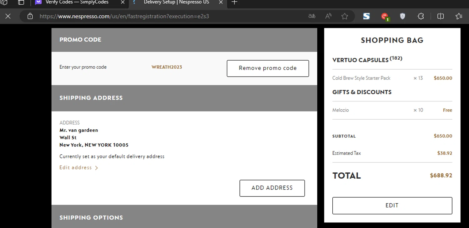Open the browser extensions puzzle icon

[421, 16]
